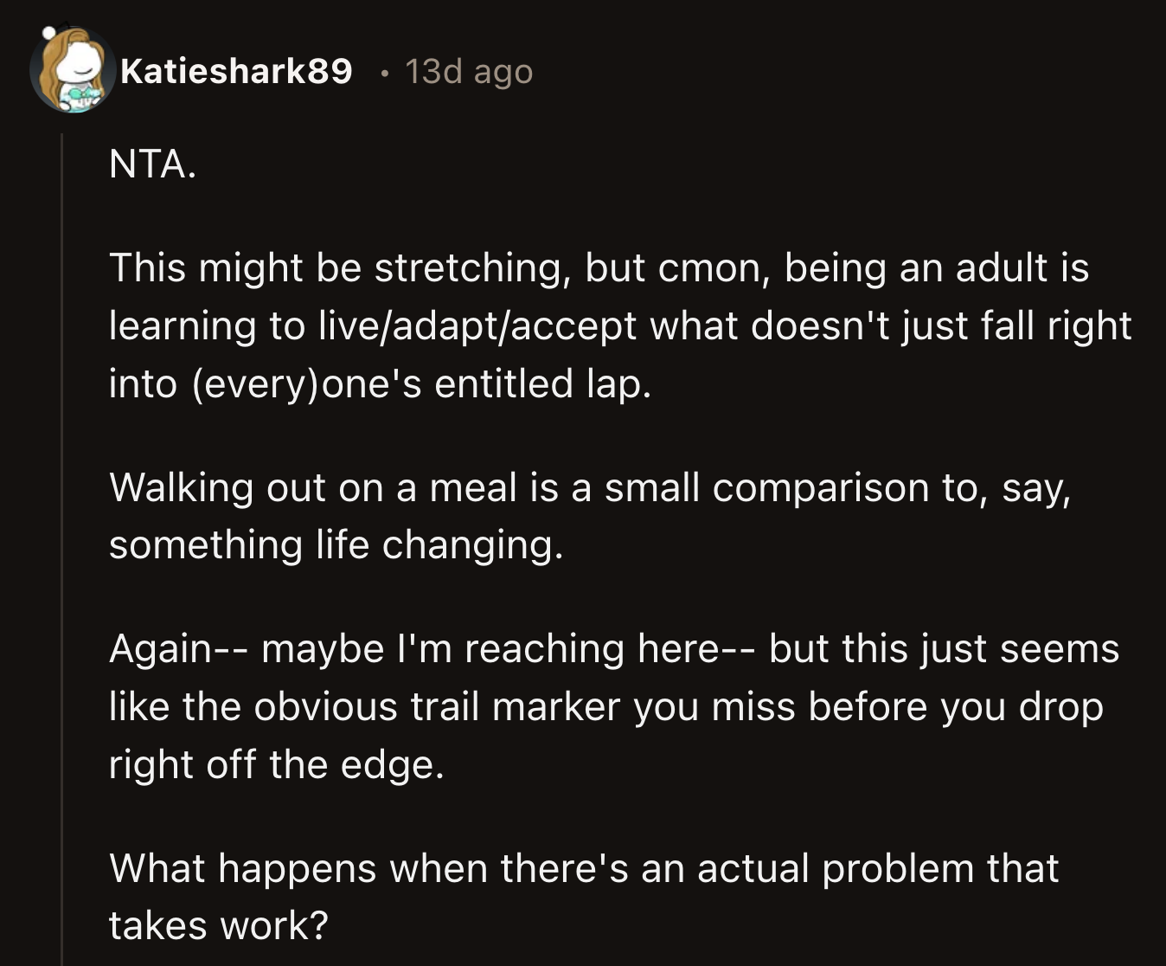
Task: Click the dot separator beside the username
Action: click(383, 73)
